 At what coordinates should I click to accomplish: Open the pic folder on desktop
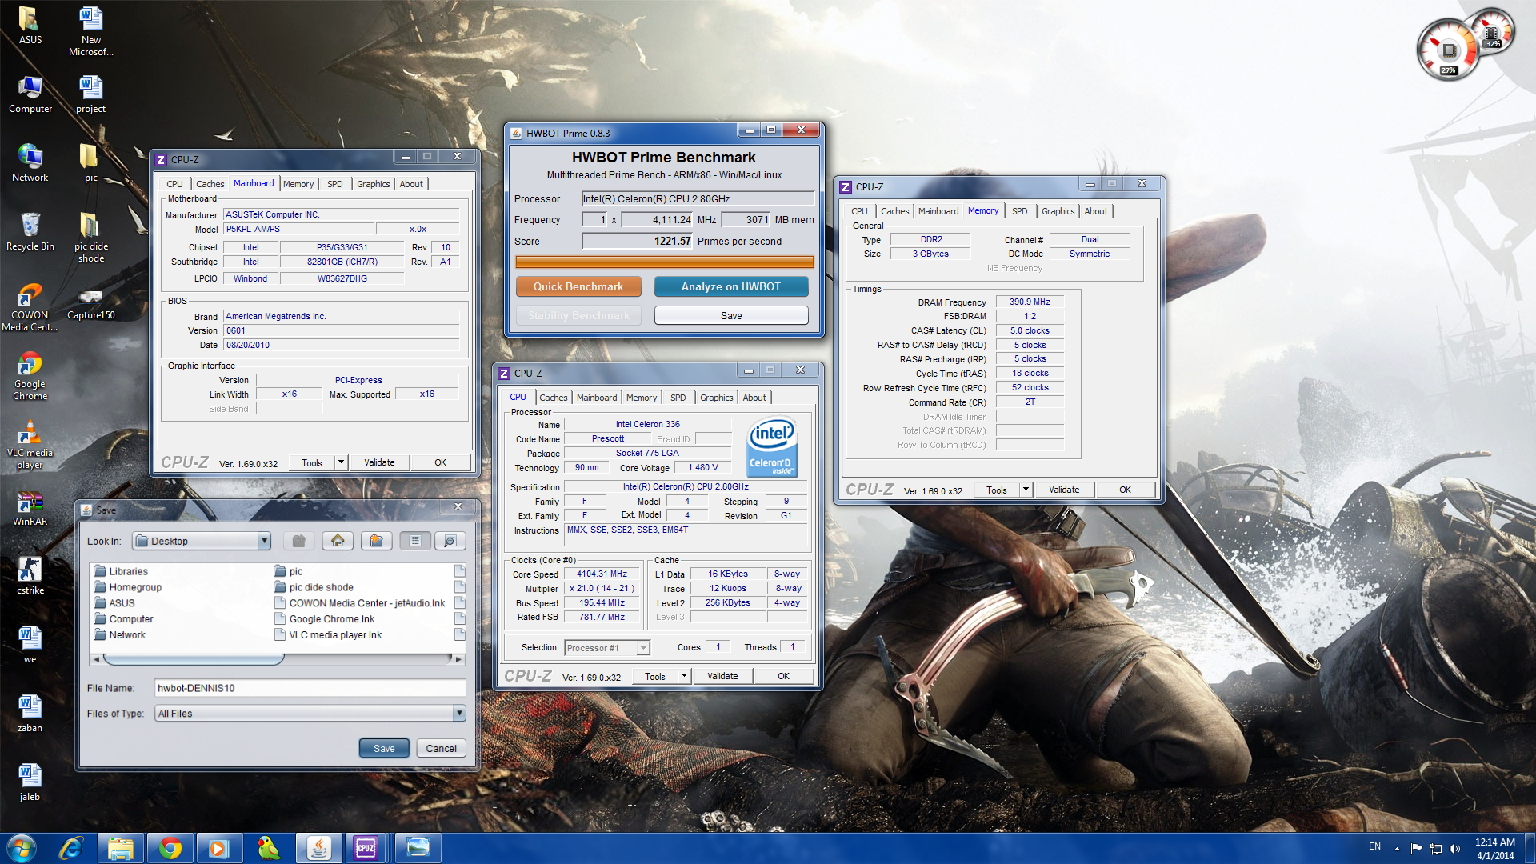point(91,163)
